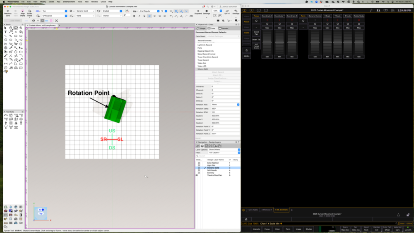Open the Shaded render mode dropdown
414x234 pixels.
point(112,11)
